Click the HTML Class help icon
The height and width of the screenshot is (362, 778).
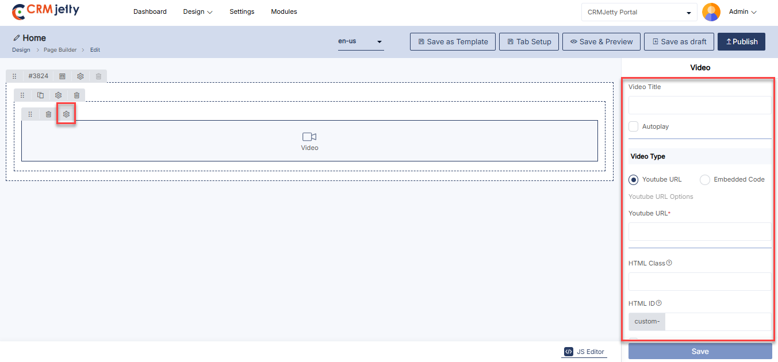[x=669, y=263]
